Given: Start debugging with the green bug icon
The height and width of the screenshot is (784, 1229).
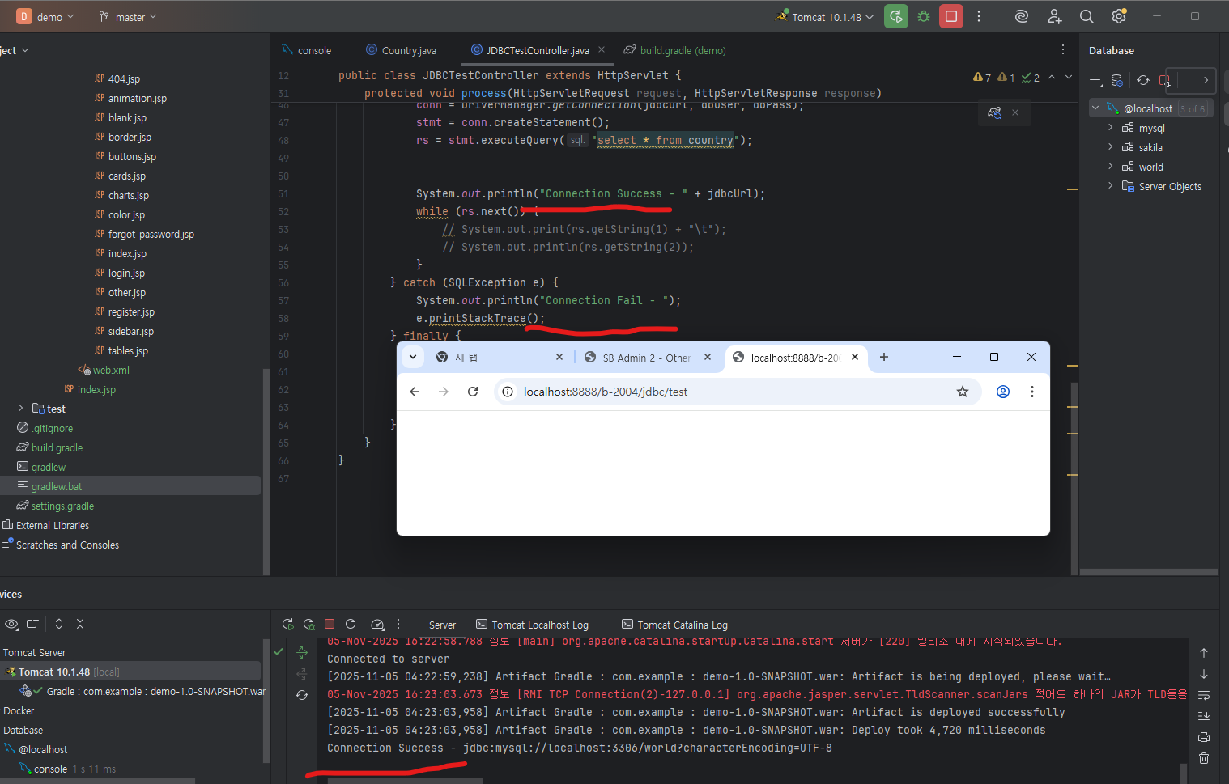Looking at the screenshot, I should coord(924,16).
